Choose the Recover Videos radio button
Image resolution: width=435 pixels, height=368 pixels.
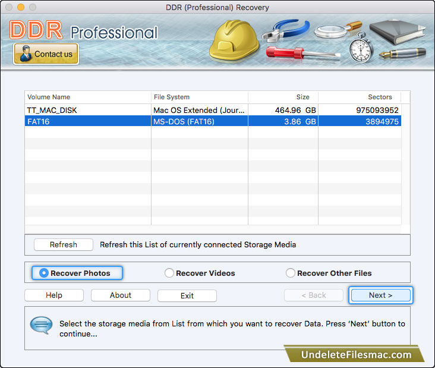click(169, 273)
